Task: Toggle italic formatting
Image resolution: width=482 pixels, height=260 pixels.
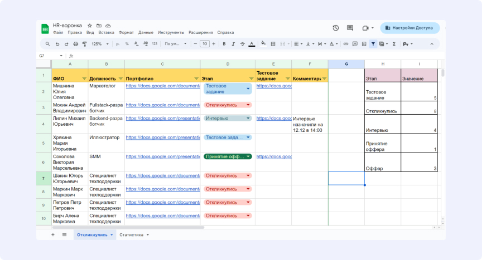Action: 233,43
